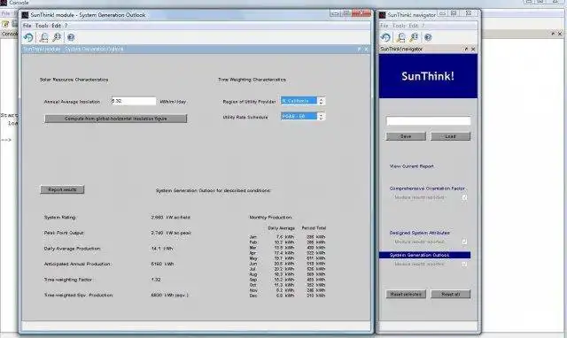Toggle checkbox under System Generation Outlook
The image size is (567, 338).
(x=464, y=264)
